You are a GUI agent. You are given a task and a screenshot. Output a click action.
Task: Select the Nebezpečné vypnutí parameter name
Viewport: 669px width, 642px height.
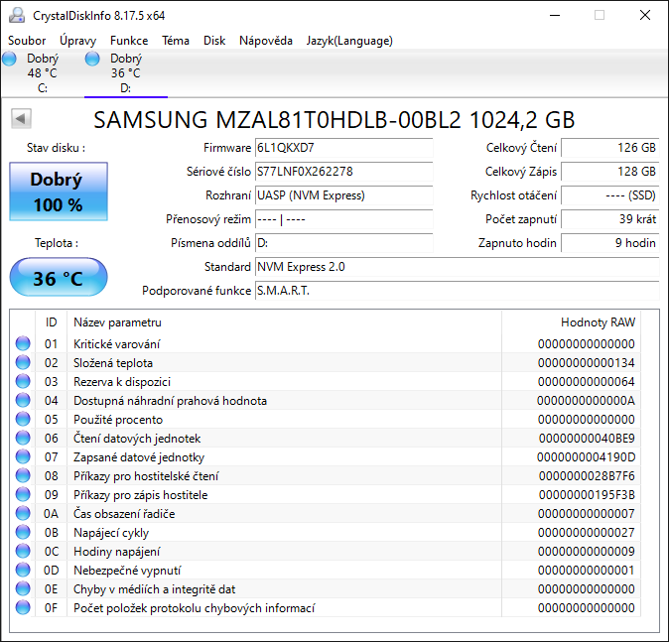pyautogui.click(x=127, y=571)
